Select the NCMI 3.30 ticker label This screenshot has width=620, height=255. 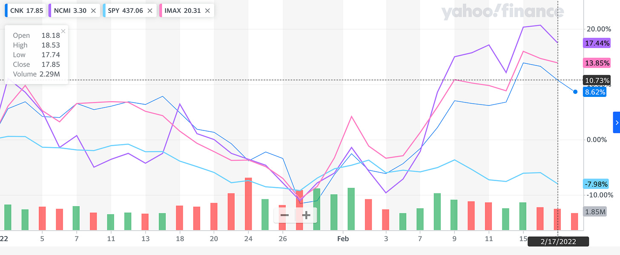tap(71, 11)
